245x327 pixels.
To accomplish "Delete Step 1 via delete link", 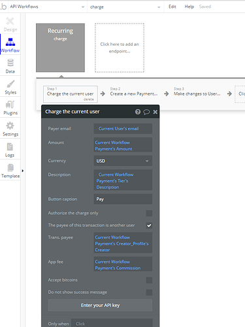I will 89,99.
